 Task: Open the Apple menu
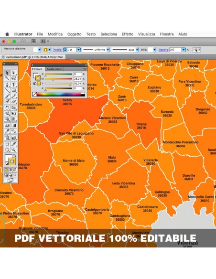click(7, 34)
